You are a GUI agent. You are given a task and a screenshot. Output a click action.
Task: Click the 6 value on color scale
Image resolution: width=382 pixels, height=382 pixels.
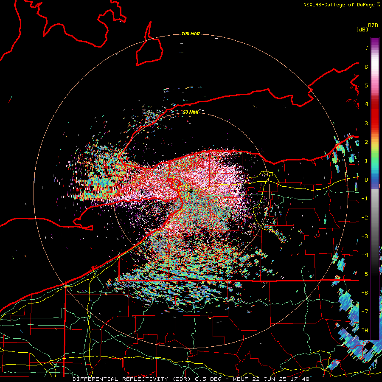[366, 67]
